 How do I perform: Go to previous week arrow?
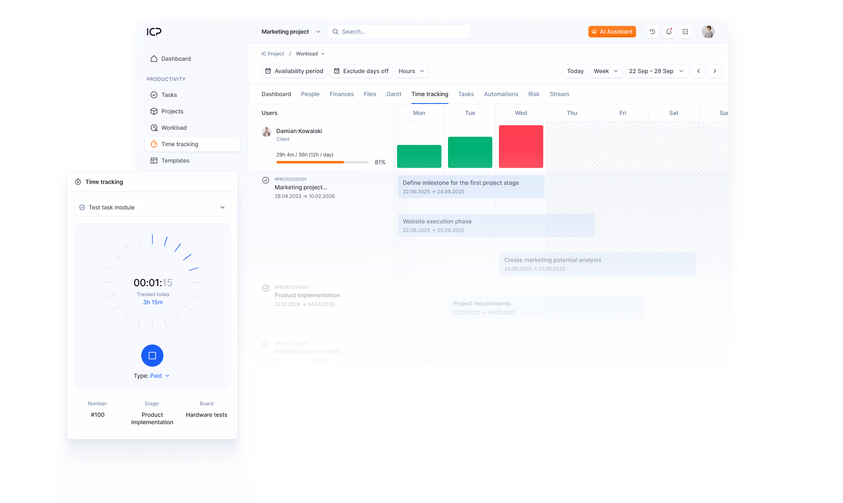pyautogui.click(x=698, y=71)
